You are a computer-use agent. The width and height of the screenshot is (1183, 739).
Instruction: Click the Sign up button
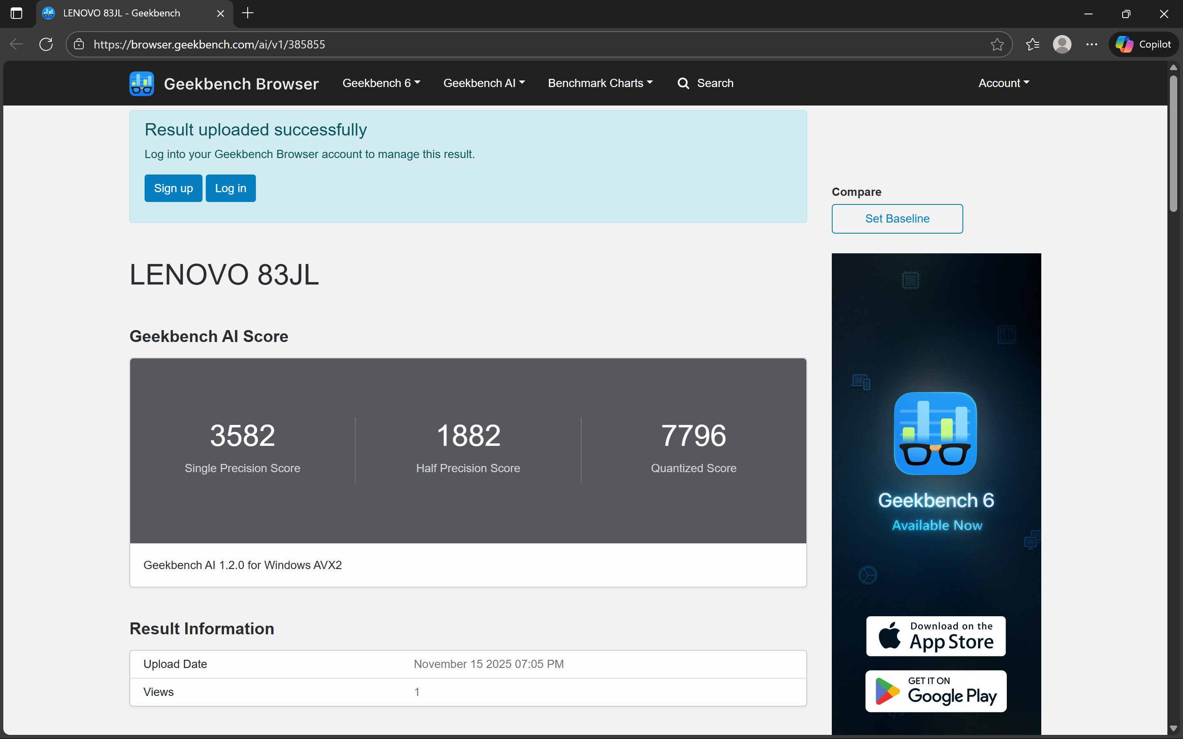[x=173, y=188]
